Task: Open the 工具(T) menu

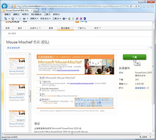Action: 47,14
